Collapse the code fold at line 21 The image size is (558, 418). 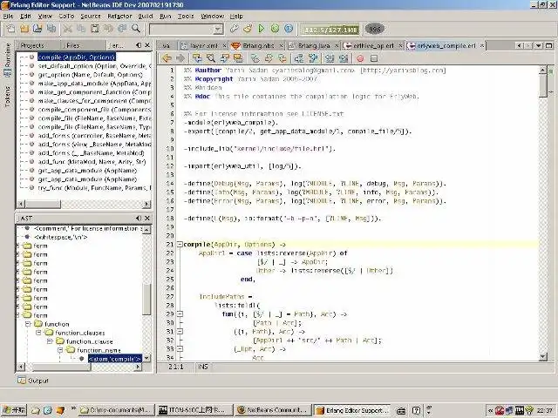(x=180, y=244)
